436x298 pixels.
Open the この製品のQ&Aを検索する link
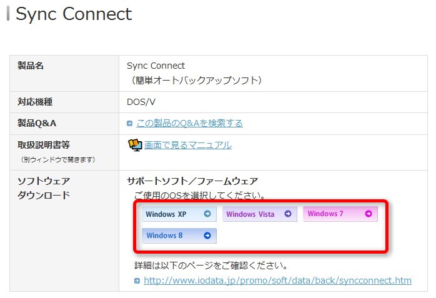click(189, 123)
